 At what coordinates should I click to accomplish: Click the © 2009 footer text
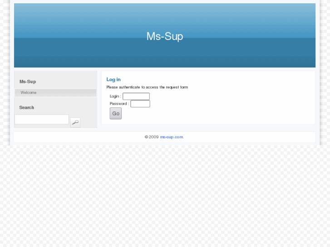pyautogui.click(x=152, y=137)
